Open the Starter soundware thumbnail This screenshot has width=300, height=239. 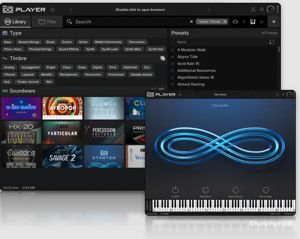[x=104, y=157]
